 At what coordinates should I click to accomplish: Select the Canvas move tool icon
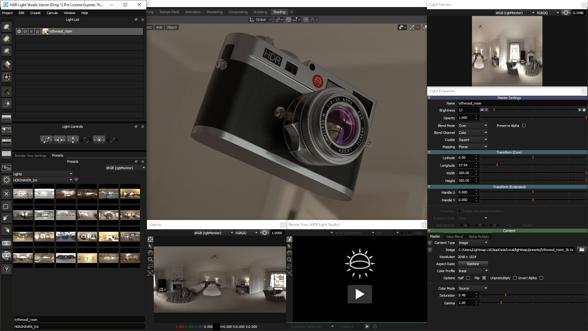(150, 239)
